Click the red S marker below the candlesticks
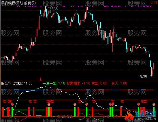The width and height of the screenshot is (158, 122). point(40,79)
